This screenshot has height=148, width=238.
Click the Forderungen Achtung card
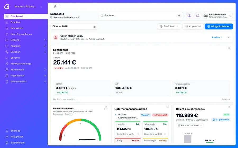[155, 140]
